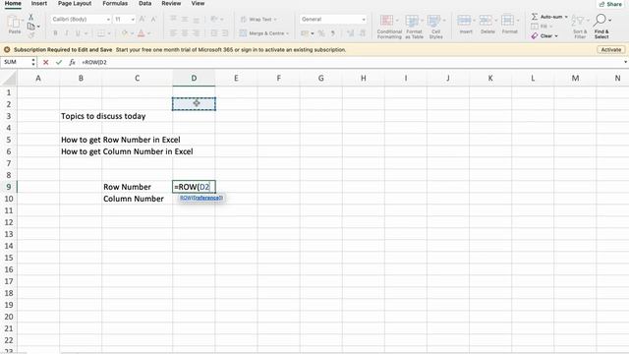Switch to the Data tab
The image size is (629, 354).
click(144, 3)
